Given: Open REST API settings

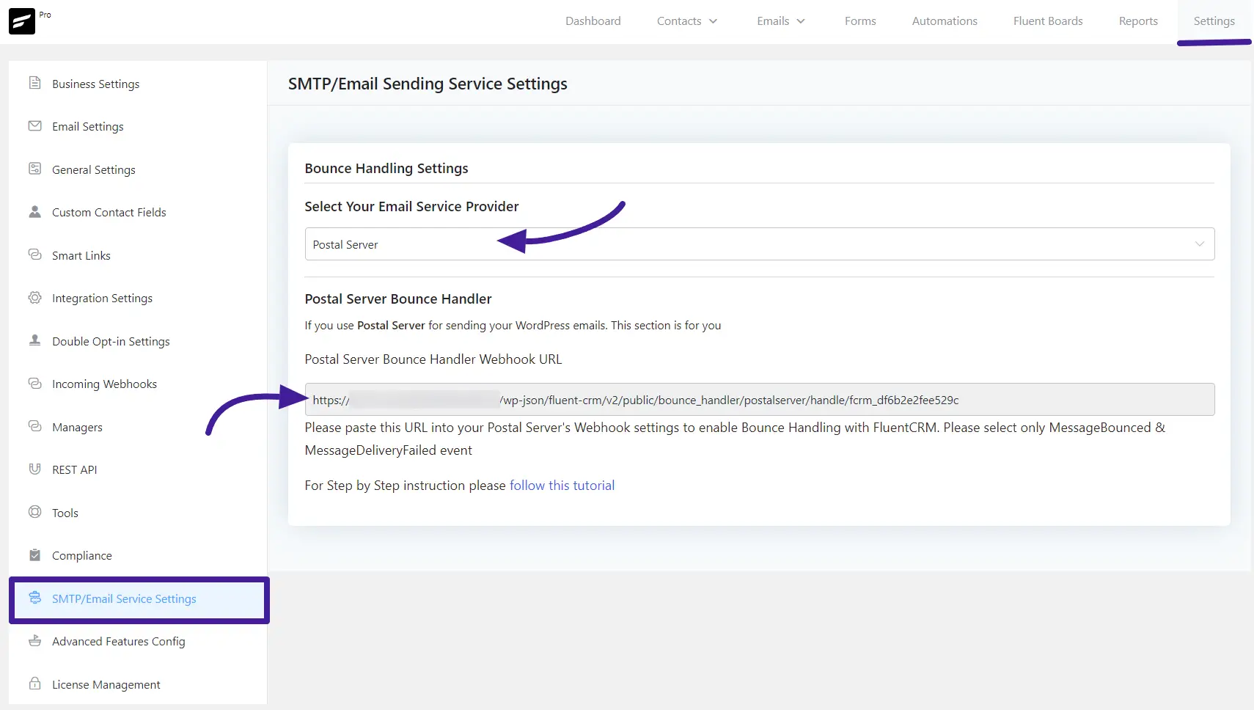Looking at the screenshot, I should [x=74, y=469].
